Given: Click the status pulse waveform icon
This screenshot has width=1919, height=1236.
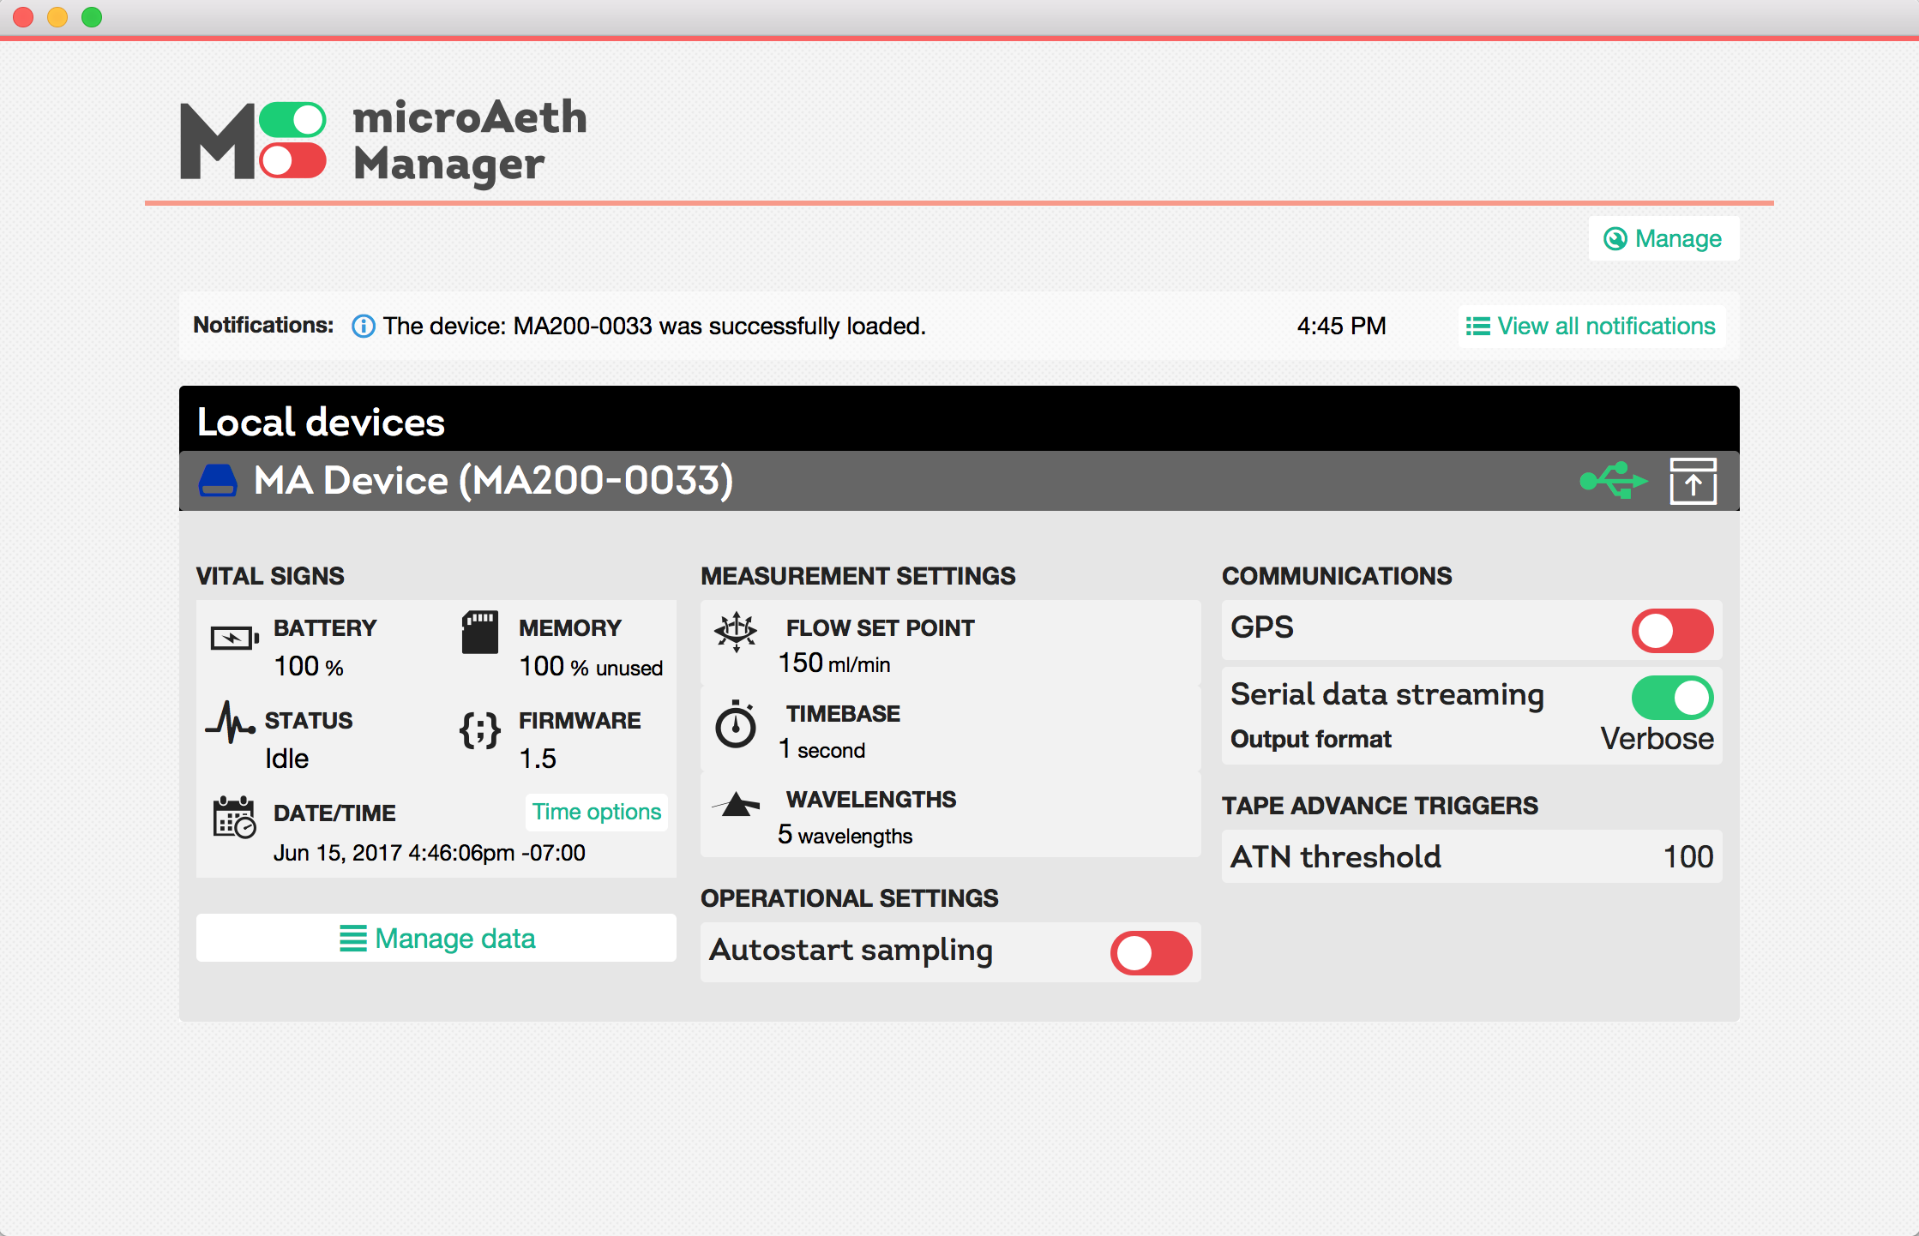Looking at the screenshot, I should click(231, 723).
